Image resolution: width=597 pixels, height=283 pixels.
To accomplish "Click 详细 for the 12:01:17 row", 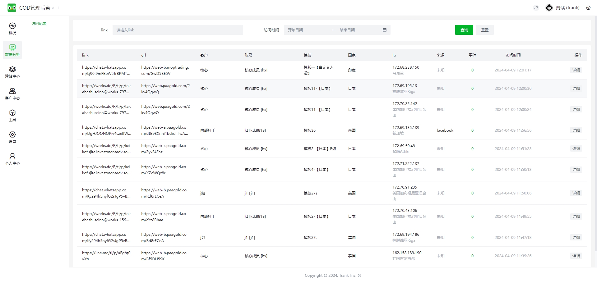I will click(576, 70).
